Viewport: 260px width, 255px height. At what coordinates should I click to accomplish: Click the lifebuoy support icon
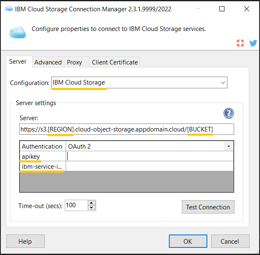[240, 43]
